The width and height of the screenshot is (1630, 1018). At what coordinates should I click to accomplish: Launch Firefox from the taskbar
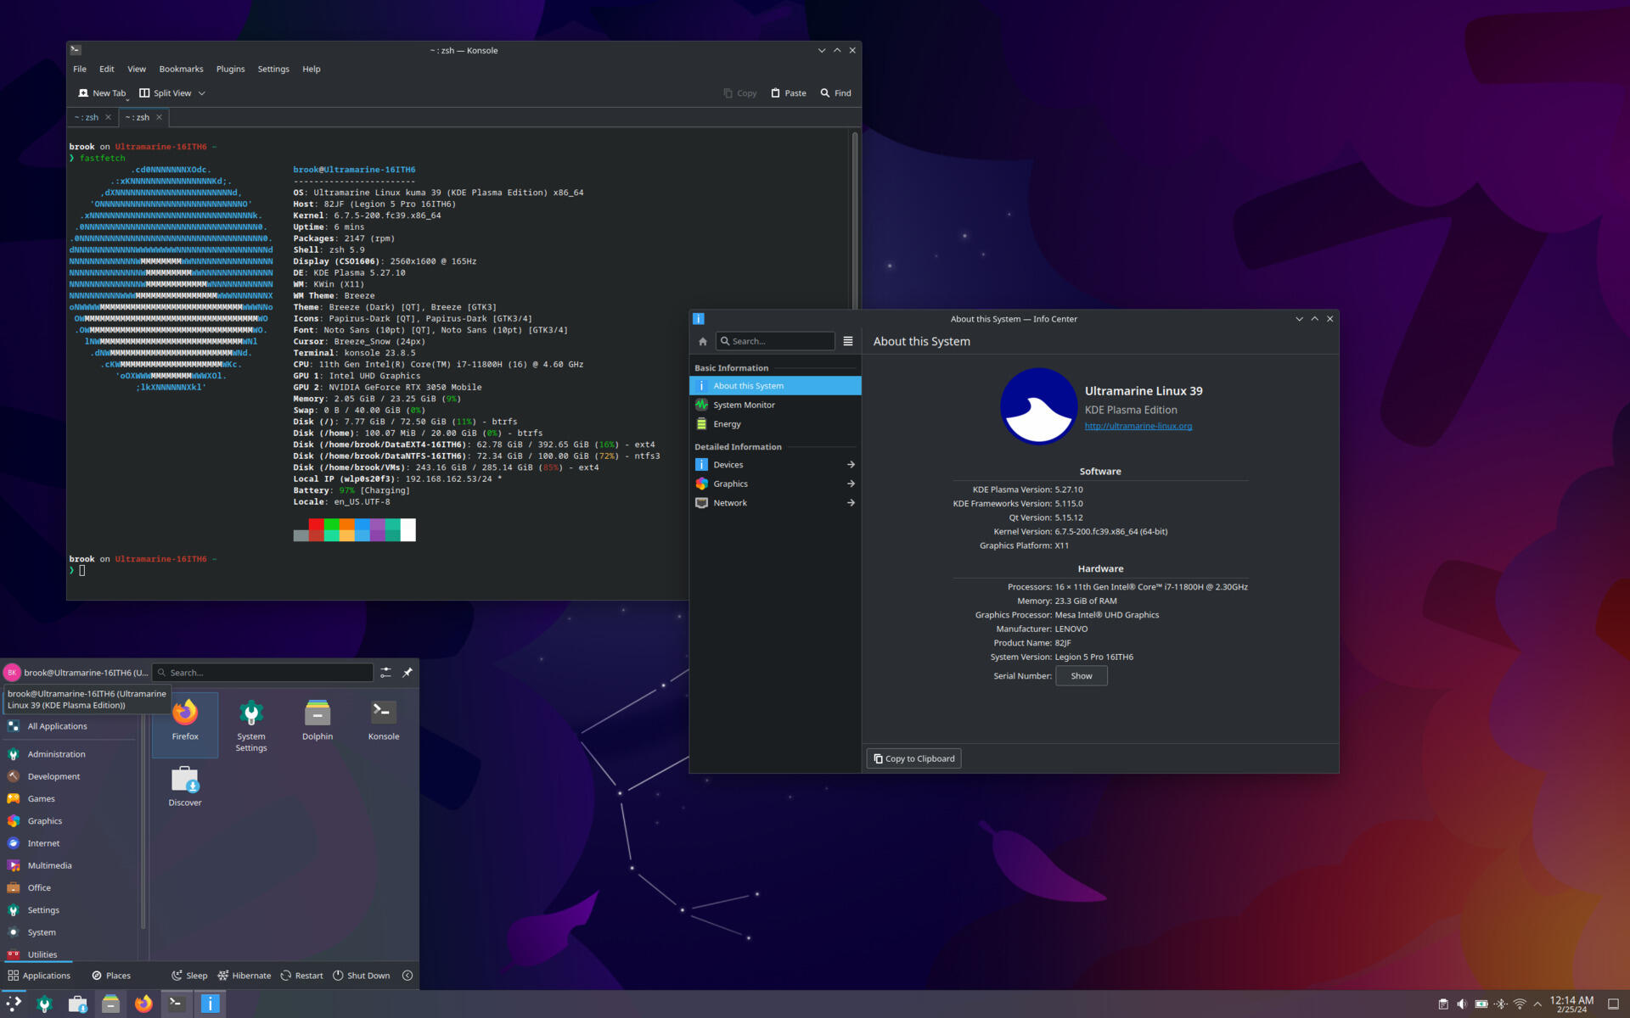(143, 1004)
